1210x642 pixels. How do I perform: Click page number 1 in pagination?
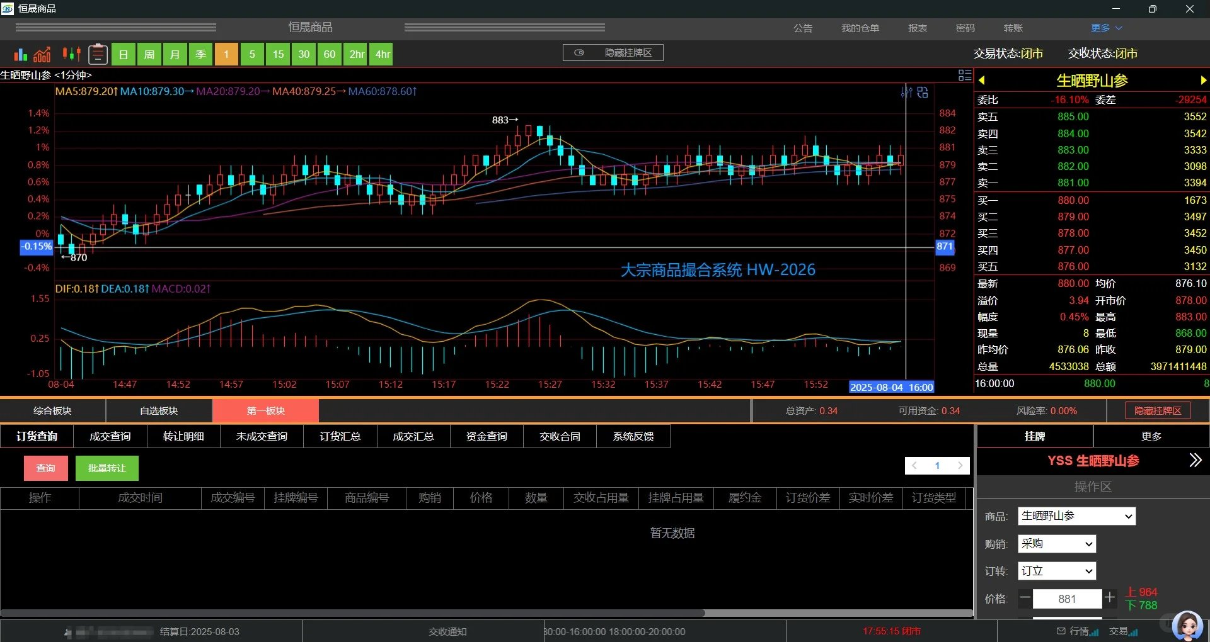(937, 466)
